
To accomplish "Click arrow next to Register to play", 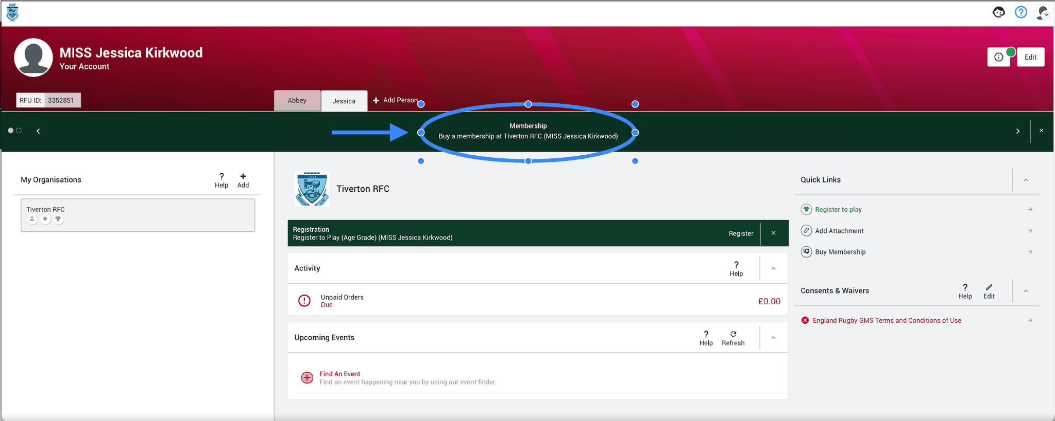I will pos(1030,209).
